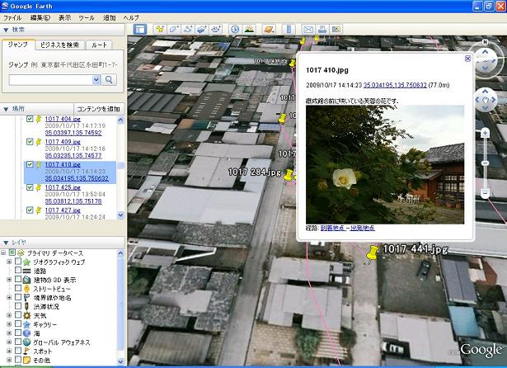Viewport: 507px width, 368px height.
Task: Open the View (表示) menu
Action: click(x=64, y=18)
